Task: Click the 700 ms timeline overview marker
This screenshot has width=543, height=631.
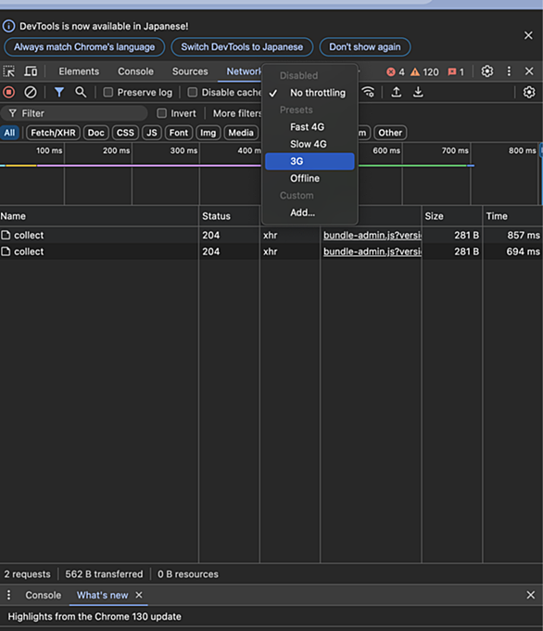Action: [455, 151]
